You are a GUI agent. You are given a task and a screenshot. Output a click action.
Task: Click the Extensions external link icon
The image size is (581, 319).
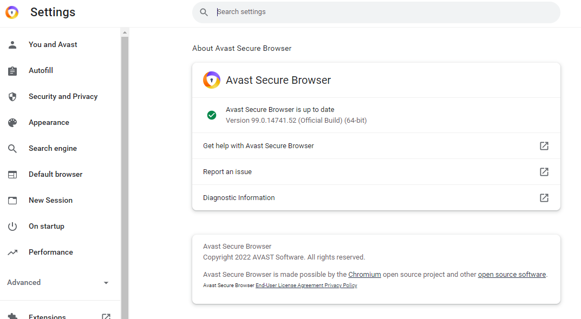[106, 316]
